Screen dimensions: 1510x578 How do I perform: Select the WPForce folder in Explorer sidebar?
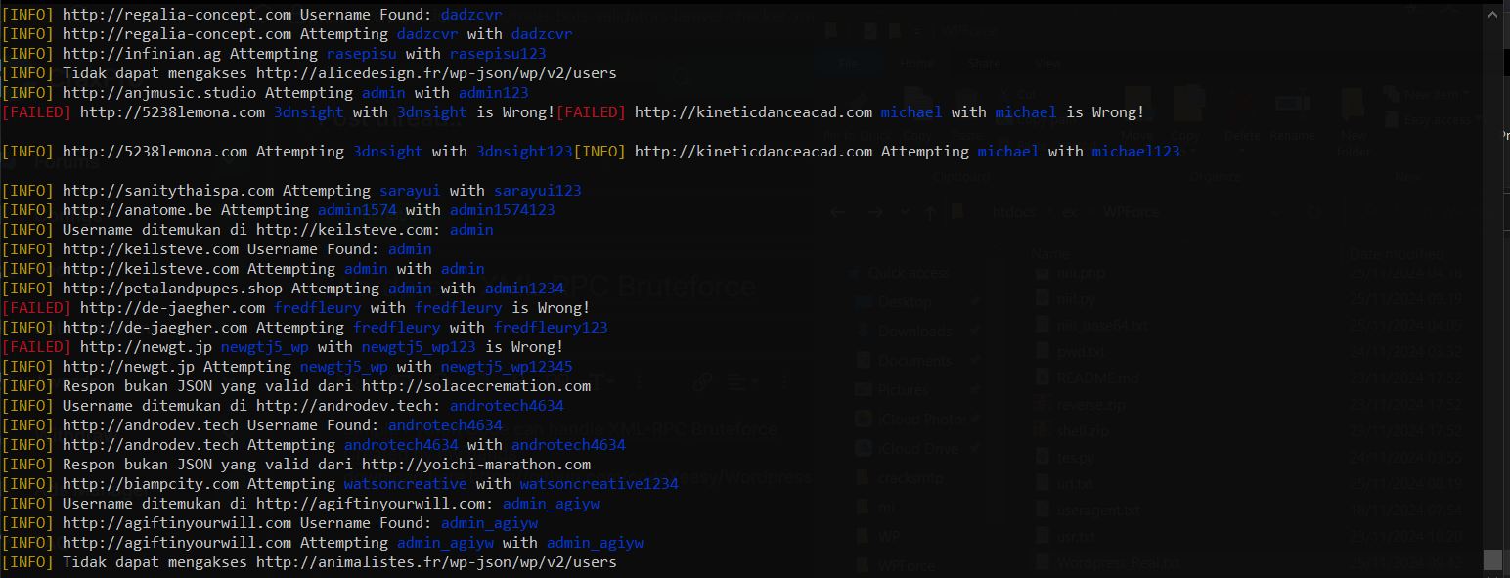(895, 565)
